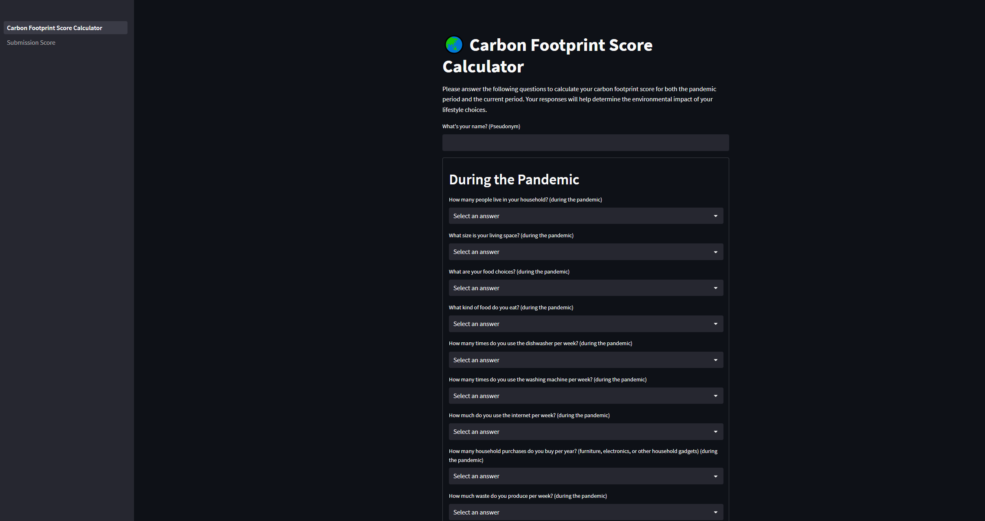Click the earth icon beside the page title

pos(453,45)
